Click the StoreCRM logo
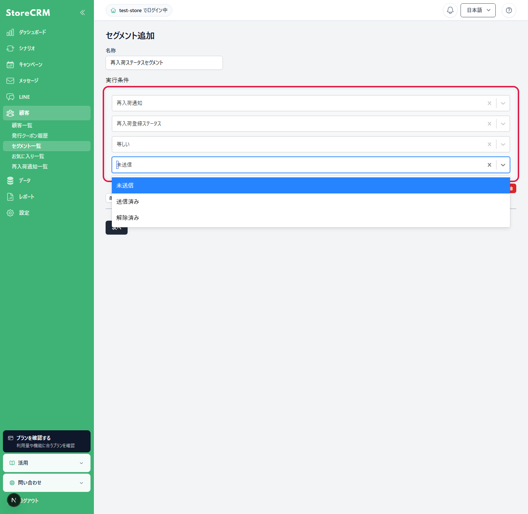 tap(28, 13)
